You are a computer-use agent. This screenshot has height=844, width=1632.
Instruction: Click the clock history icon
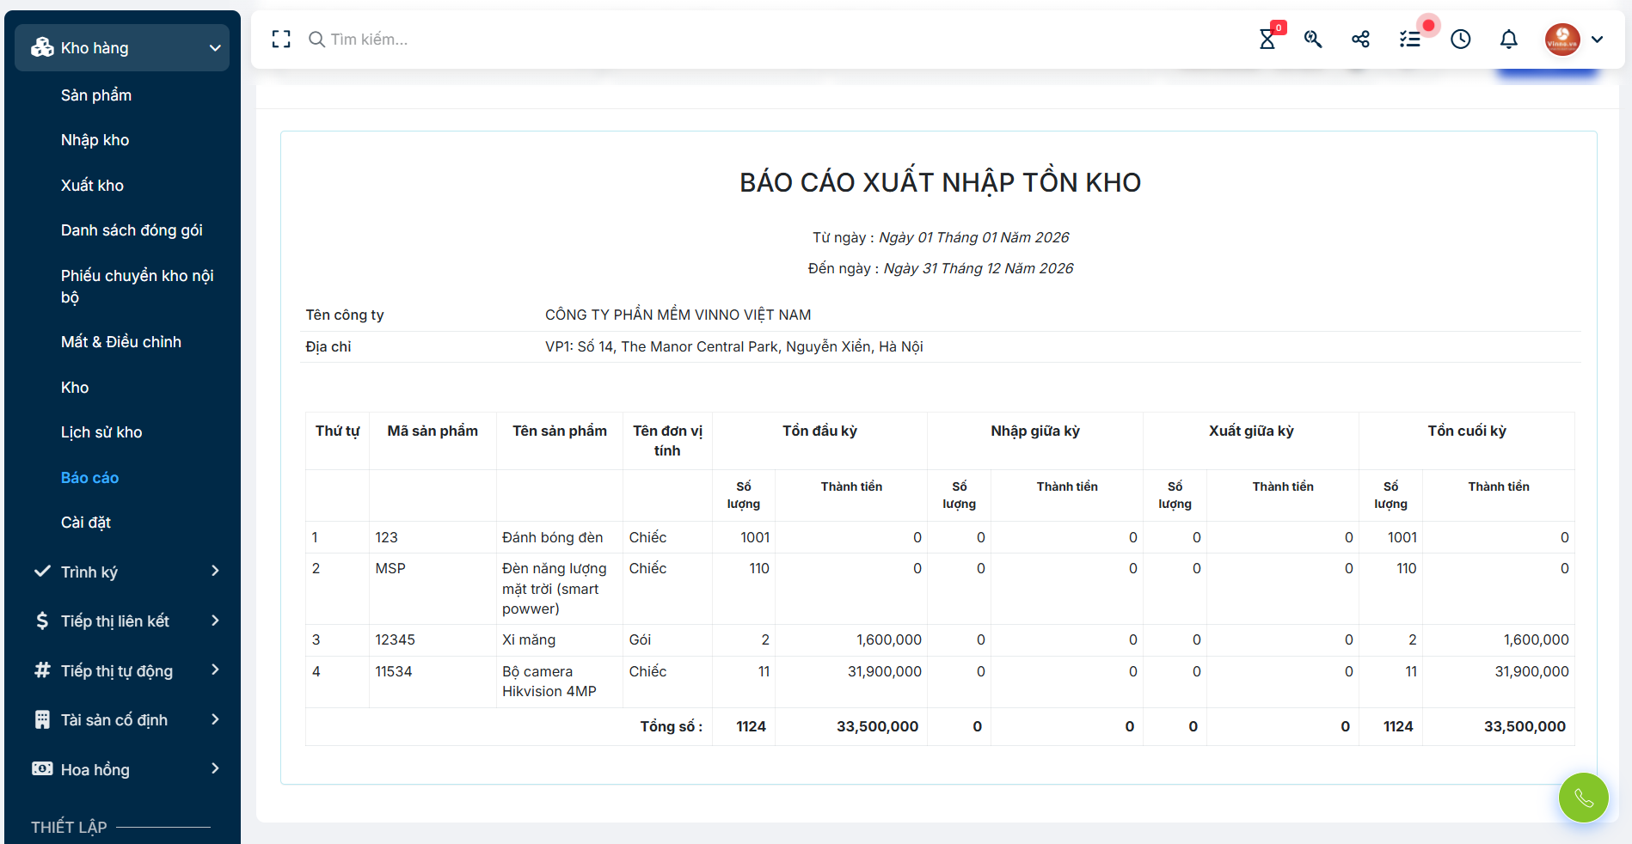1461,40
